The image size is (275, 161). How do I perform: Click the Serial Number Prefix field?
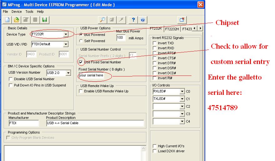point(133,56)
